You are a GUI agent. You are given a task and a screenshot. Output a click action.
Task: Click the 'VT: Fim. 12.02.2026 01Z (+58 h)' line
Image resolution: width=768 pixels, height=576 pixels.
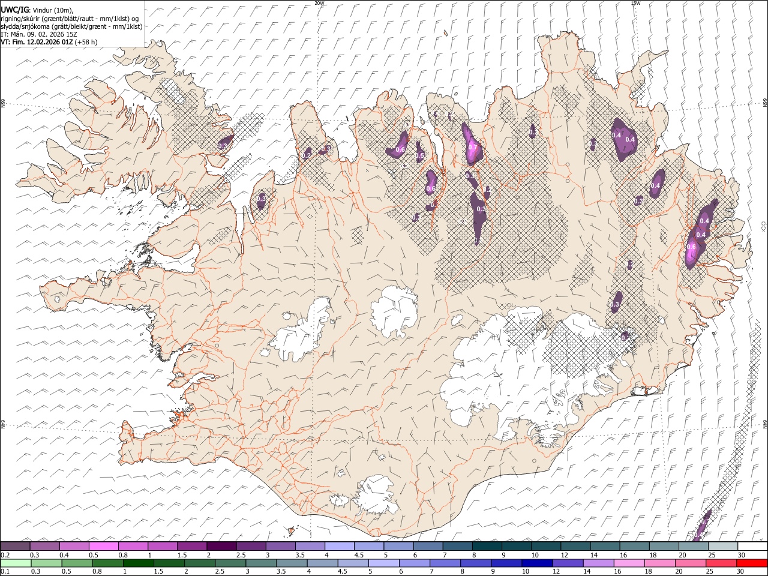(x=49, y=42)
